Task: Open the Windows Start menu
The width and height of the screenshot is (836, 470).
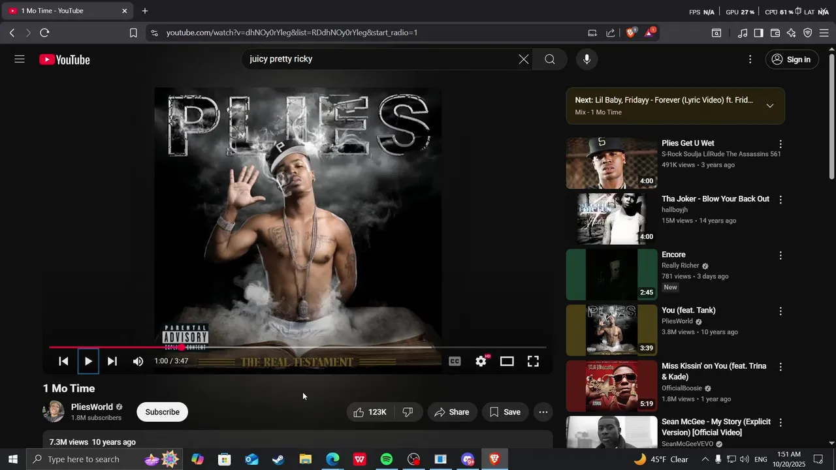Action: pyautogui.click(x=13, y=459)
